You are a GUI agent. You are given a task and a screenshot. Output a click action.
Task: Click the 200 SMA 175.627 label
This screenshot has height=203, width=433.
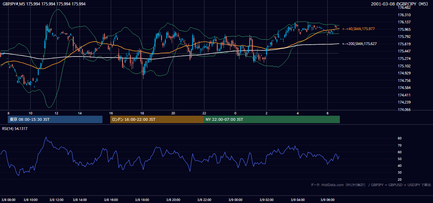click(359, 44)
